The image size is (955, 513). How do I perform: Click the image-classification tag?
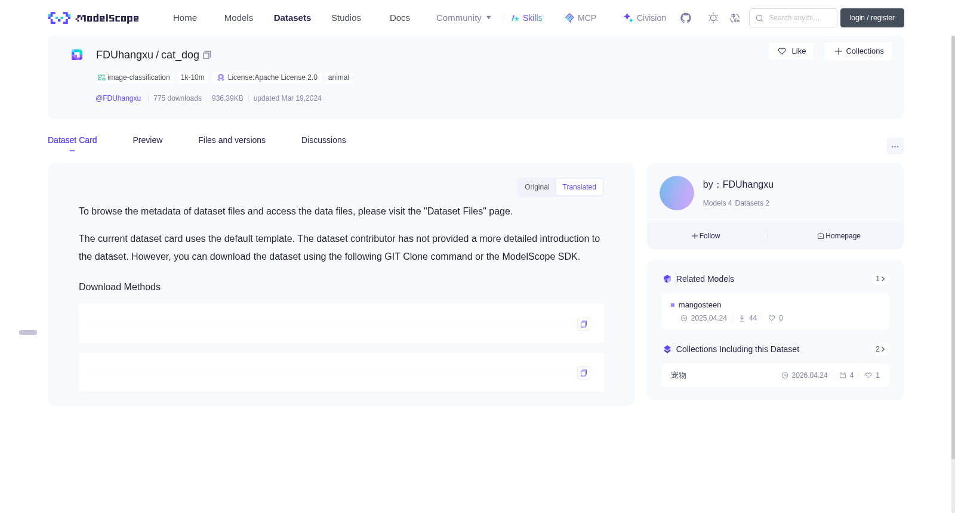134,77
